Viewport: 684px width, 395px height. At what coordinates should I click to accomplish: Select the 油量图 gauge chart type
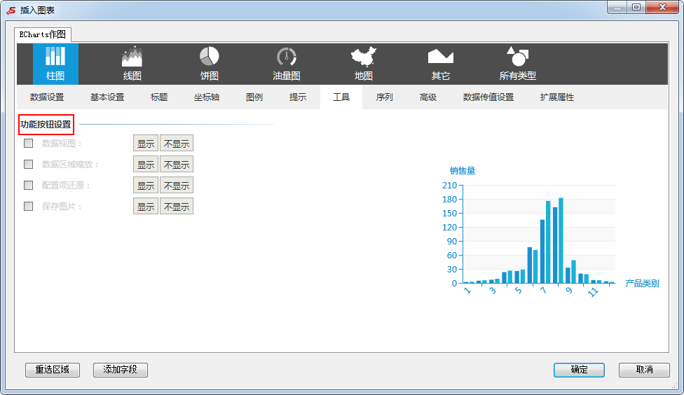click(x=286, y=64)
